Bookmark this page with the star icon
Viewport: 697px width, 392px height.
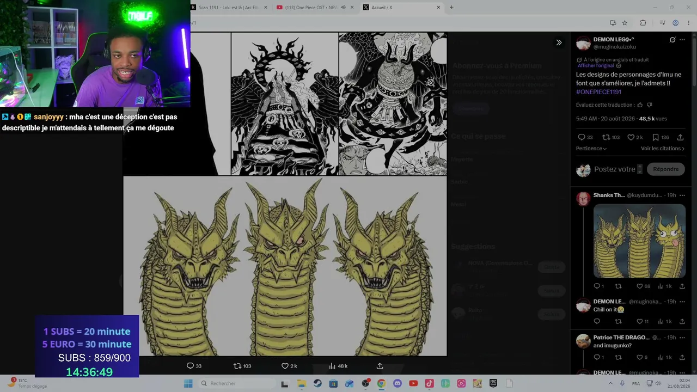tap(625, 23)
